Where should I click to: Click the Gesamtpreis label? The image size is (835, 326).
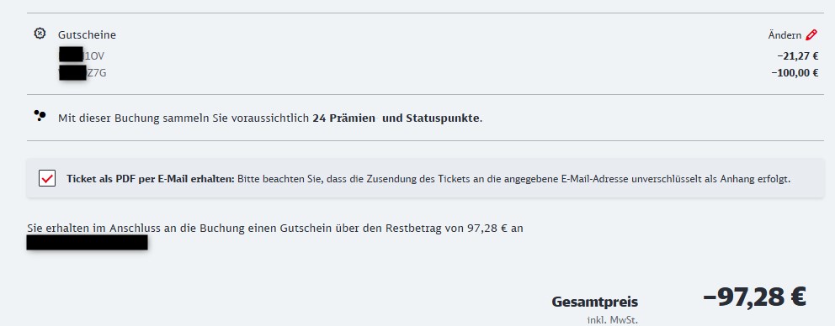click(x=595, y=302)
